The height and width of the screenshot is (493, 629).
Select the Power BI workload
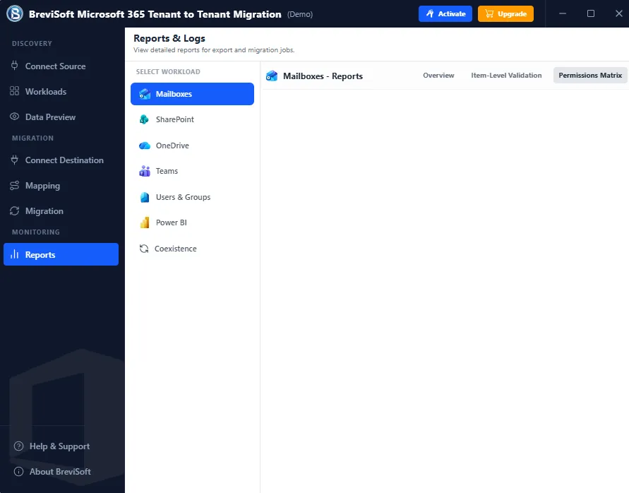(192, 222)
